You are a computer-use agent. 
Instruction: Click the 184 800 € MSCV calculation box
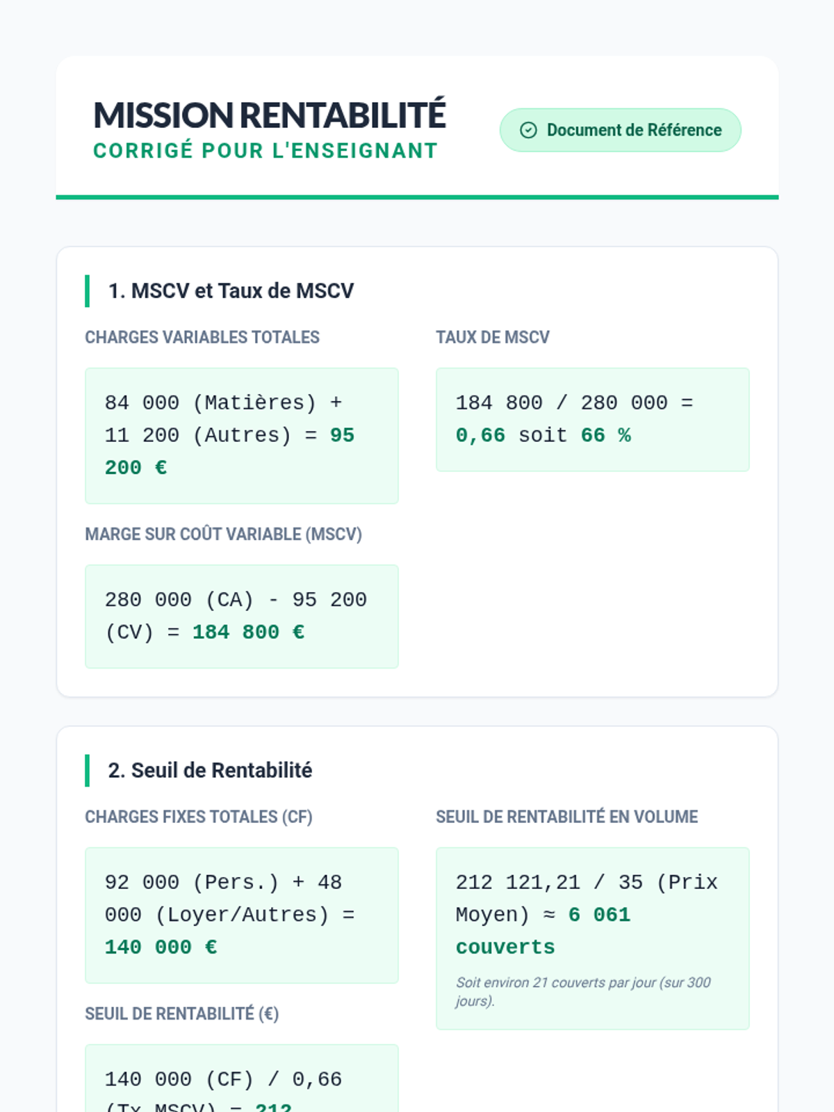pyautogui.click(x=241, y=616)
